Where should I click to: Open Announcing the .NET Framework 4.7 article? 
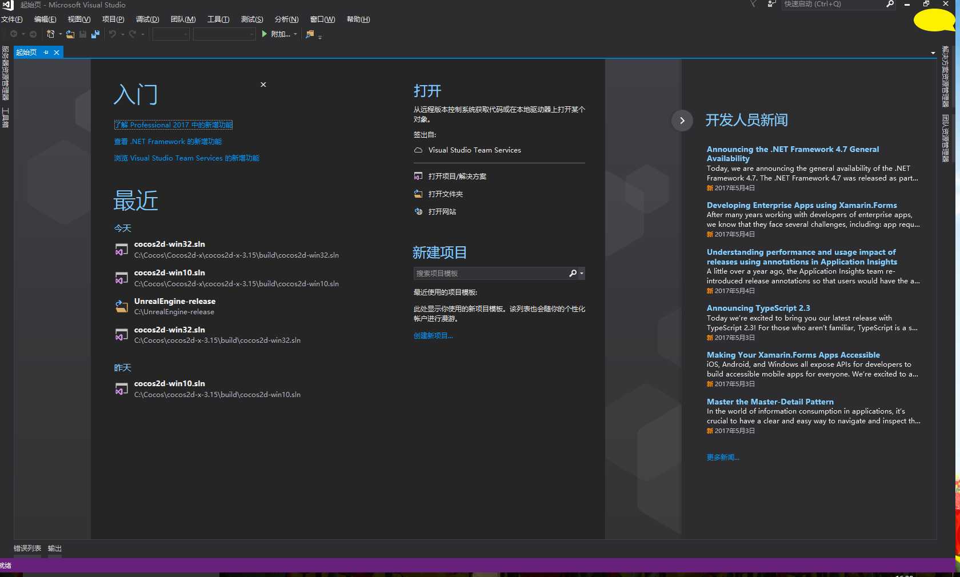[x=793, y=154]
